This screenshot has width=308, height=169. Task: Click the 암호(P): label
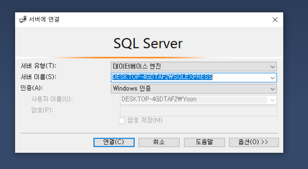click(42, 110)
